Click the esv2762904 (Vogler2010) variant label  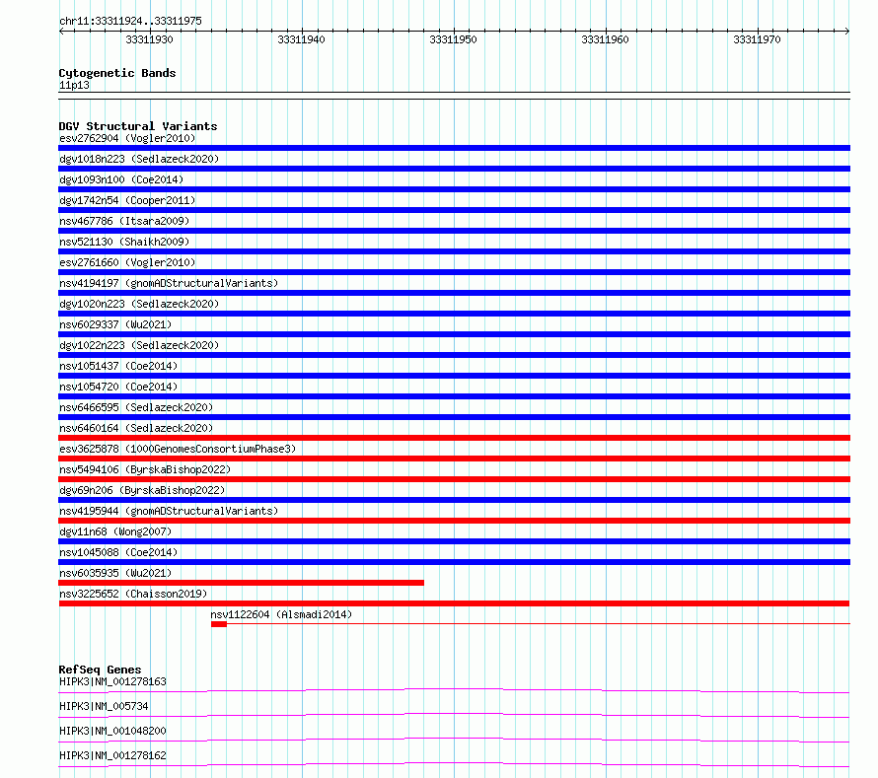click(x=127, y=138)
